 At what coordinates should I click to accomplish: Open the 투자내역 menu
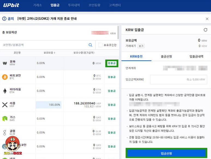(x=74, y=5)
